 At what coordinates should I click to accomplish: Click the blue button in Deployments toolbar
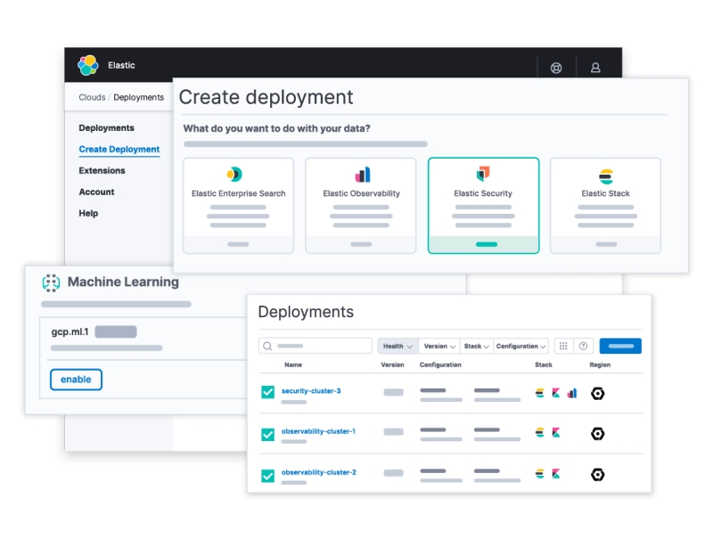pos(620,347)
